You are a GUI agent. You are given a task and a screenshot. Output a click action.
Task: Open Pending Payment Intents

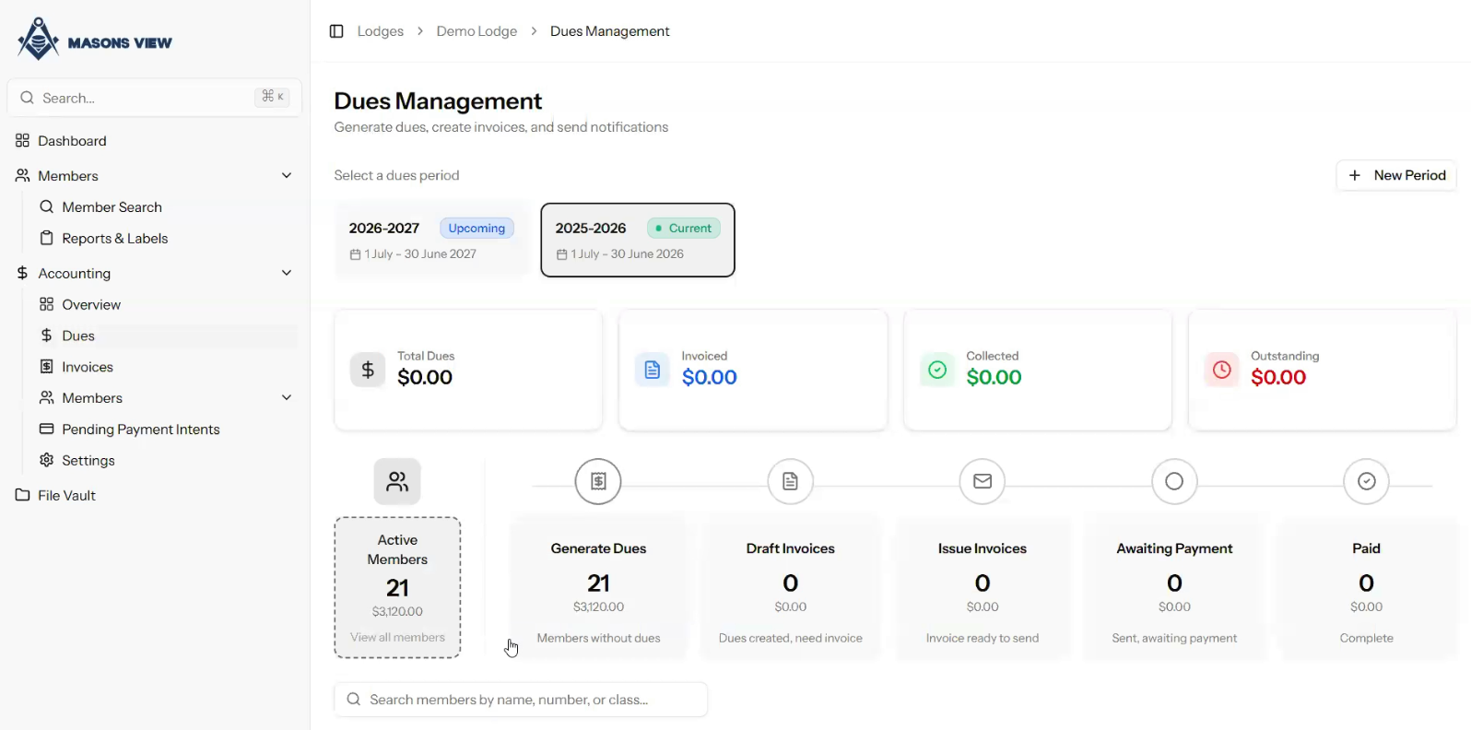[x=140, y=430]
